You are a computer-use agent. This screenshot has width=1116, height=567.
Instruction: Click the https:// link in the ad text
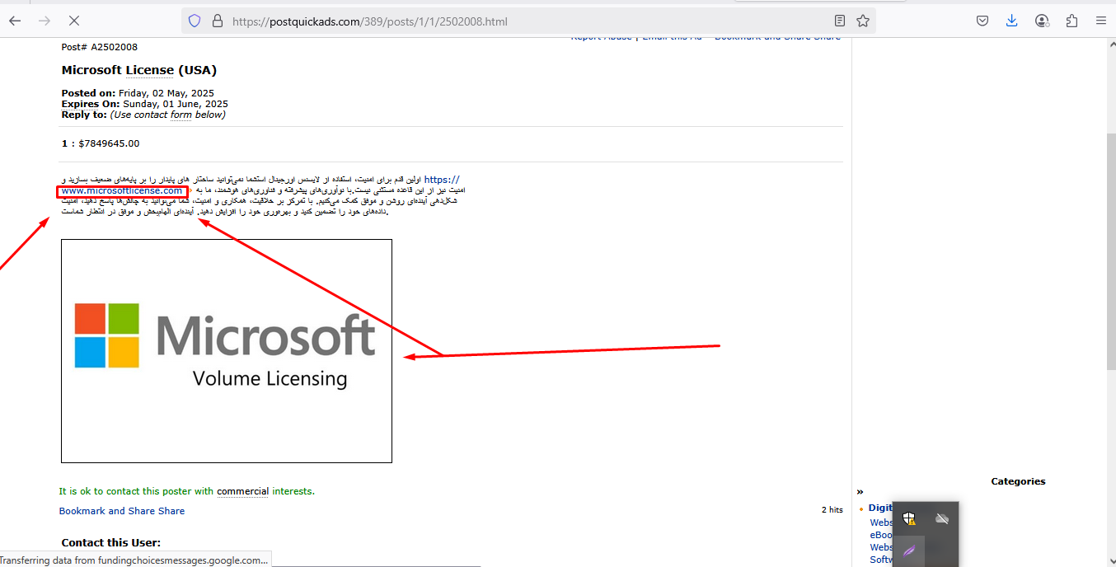pyautogui.click(x=442, y=180)
